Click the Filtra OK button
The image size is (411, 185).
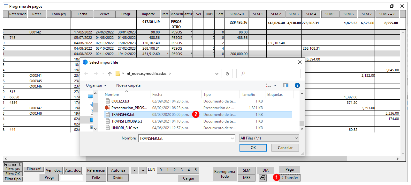(x=13, y=174)
